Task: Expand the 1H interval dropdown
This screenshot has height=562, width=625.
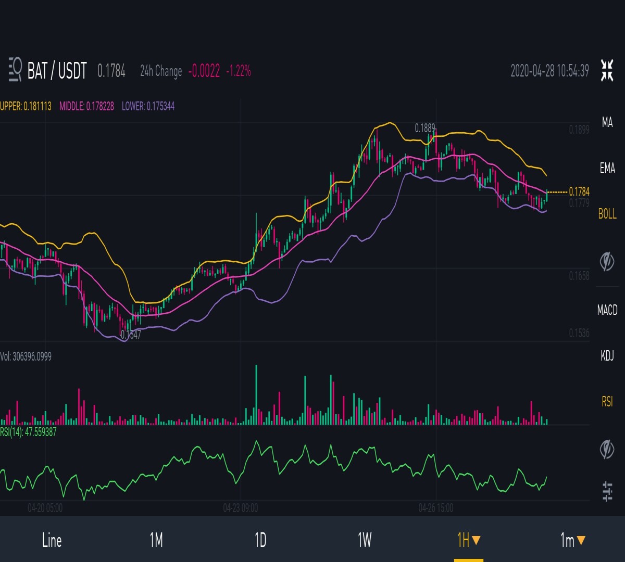Action: [x=469, y=540]
